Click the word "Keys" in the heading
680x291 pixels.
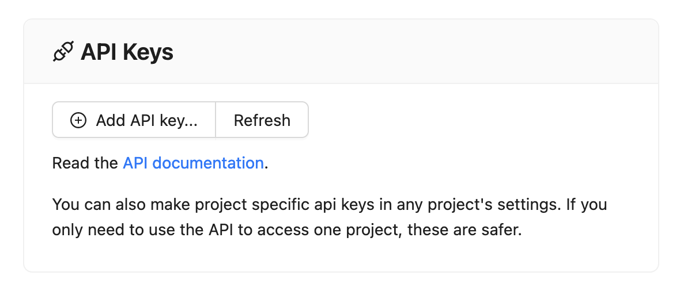pyautogui.click(x=148, y=52)
